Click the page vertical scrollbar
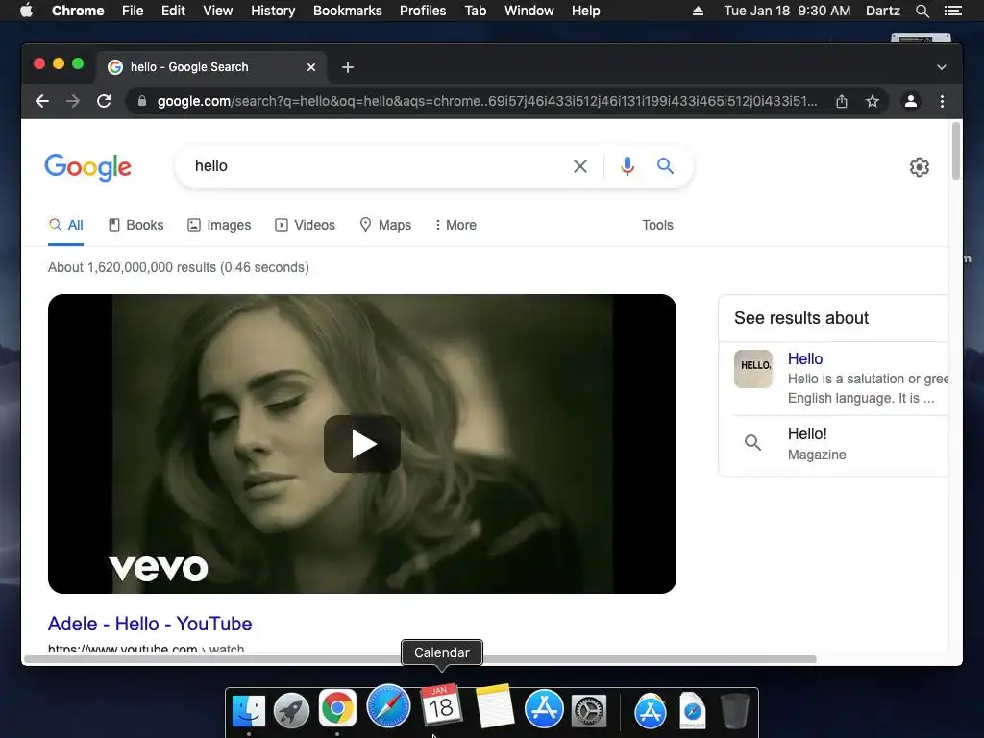This screenshot has width=984, height=738. (x=956, y=151)
